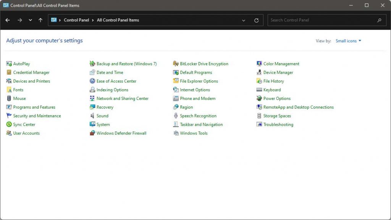Open the Keyboard icon

tap(259, 90)
